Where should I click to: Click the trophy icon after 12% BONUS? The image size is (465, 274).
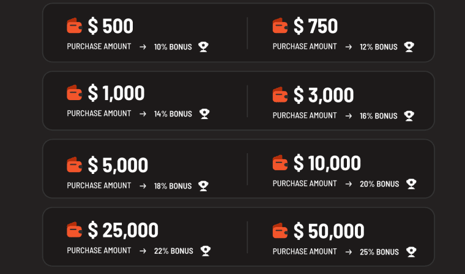pos(409,47)
